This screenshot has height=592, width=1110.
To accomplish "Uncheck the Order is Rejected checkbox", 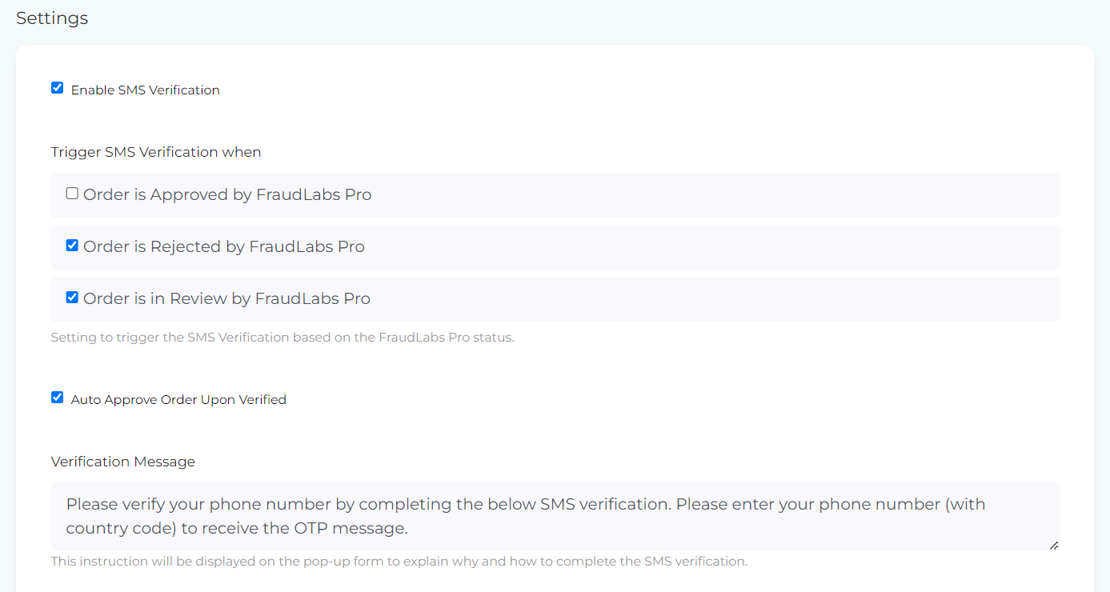I will (x=72, y=245).
